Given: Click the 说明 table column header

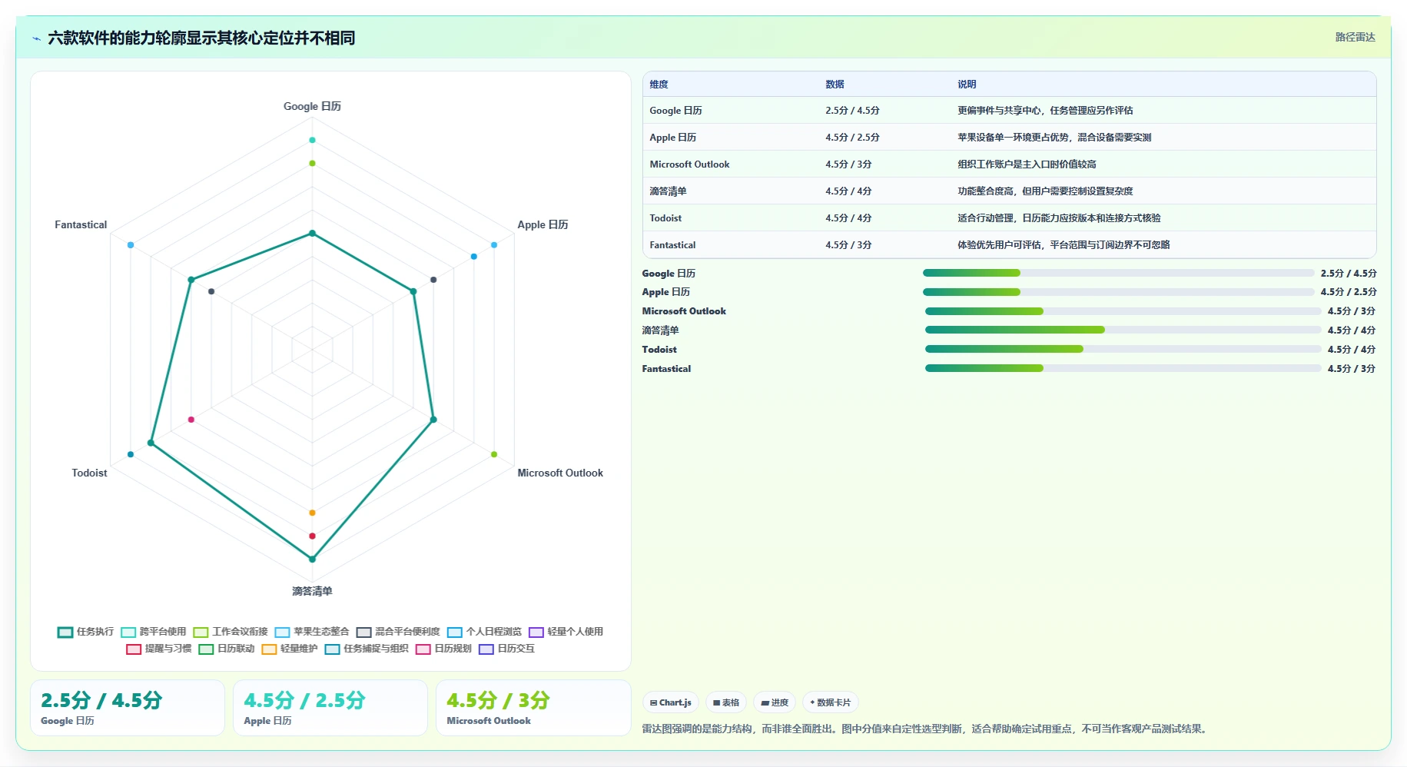Looking at the screenshot, I should point(967,85).
